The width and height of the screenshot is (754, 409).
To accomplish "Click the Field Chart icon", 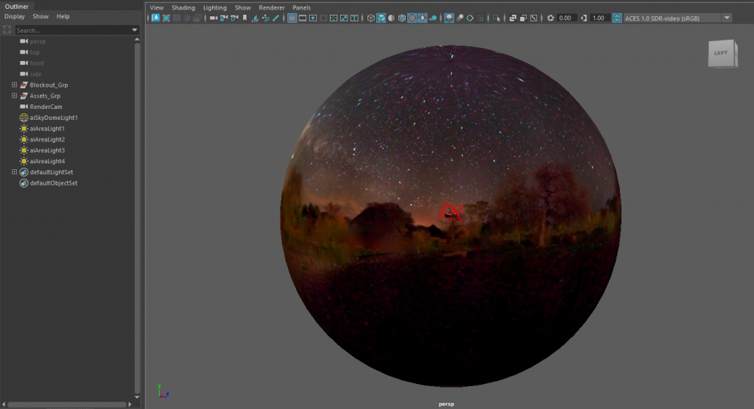I will [x=334, y=18].
